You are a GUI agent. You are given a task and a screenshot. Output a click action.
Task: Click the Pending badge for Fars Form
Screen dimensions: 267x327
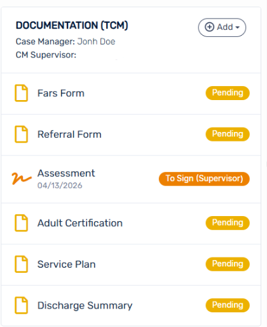click(228, 93)
